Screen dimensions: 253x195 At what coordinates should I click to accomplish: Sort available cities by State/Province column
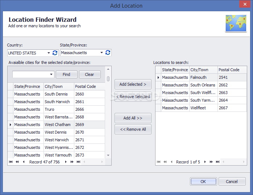click(28, 86)
